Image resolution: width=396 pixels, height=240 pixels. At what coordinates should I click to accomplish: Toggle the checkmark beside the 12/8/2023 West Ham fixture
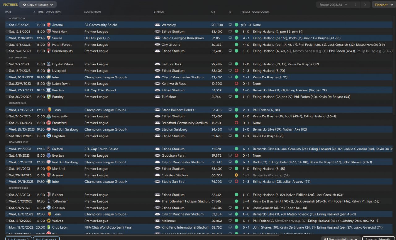tap(7, 32)
